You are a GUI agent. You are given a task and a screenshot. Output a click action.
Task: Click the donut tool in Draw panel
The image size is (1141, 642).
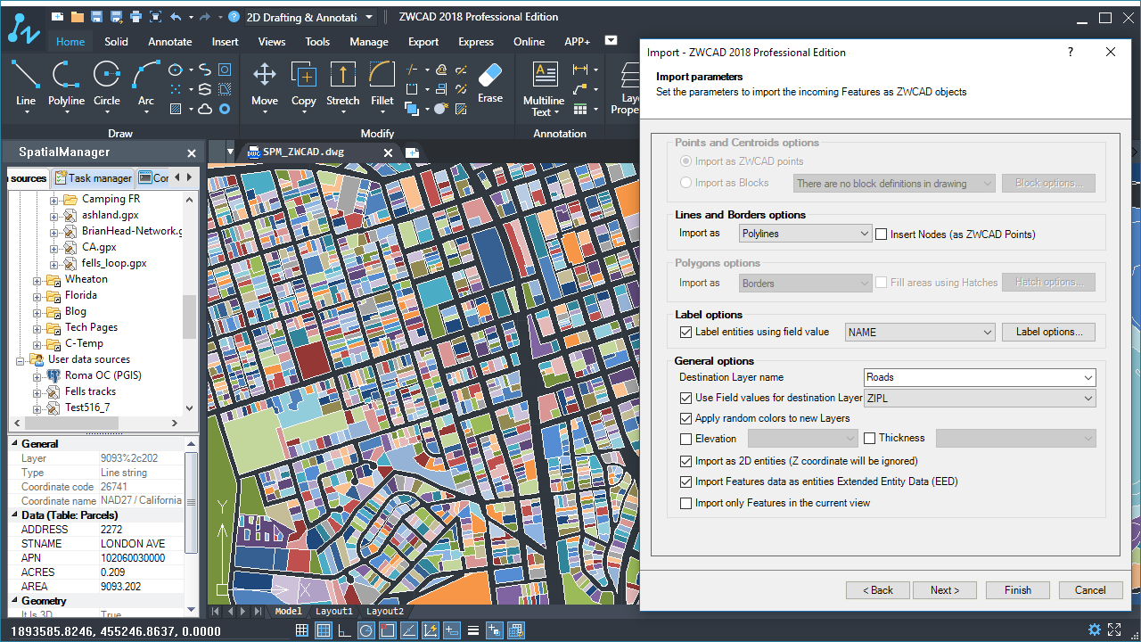pyautogui.click(x=225, y=109)
